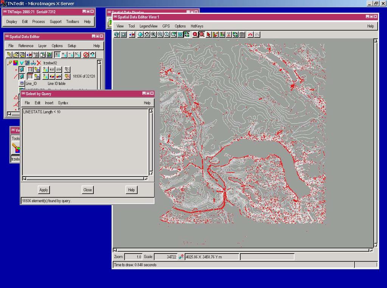This screenshot has height=288, width=387.
Task: Toggle the four-squares-and-arrows View toolbar icon beside the grid icon
Action: point(187,34)
